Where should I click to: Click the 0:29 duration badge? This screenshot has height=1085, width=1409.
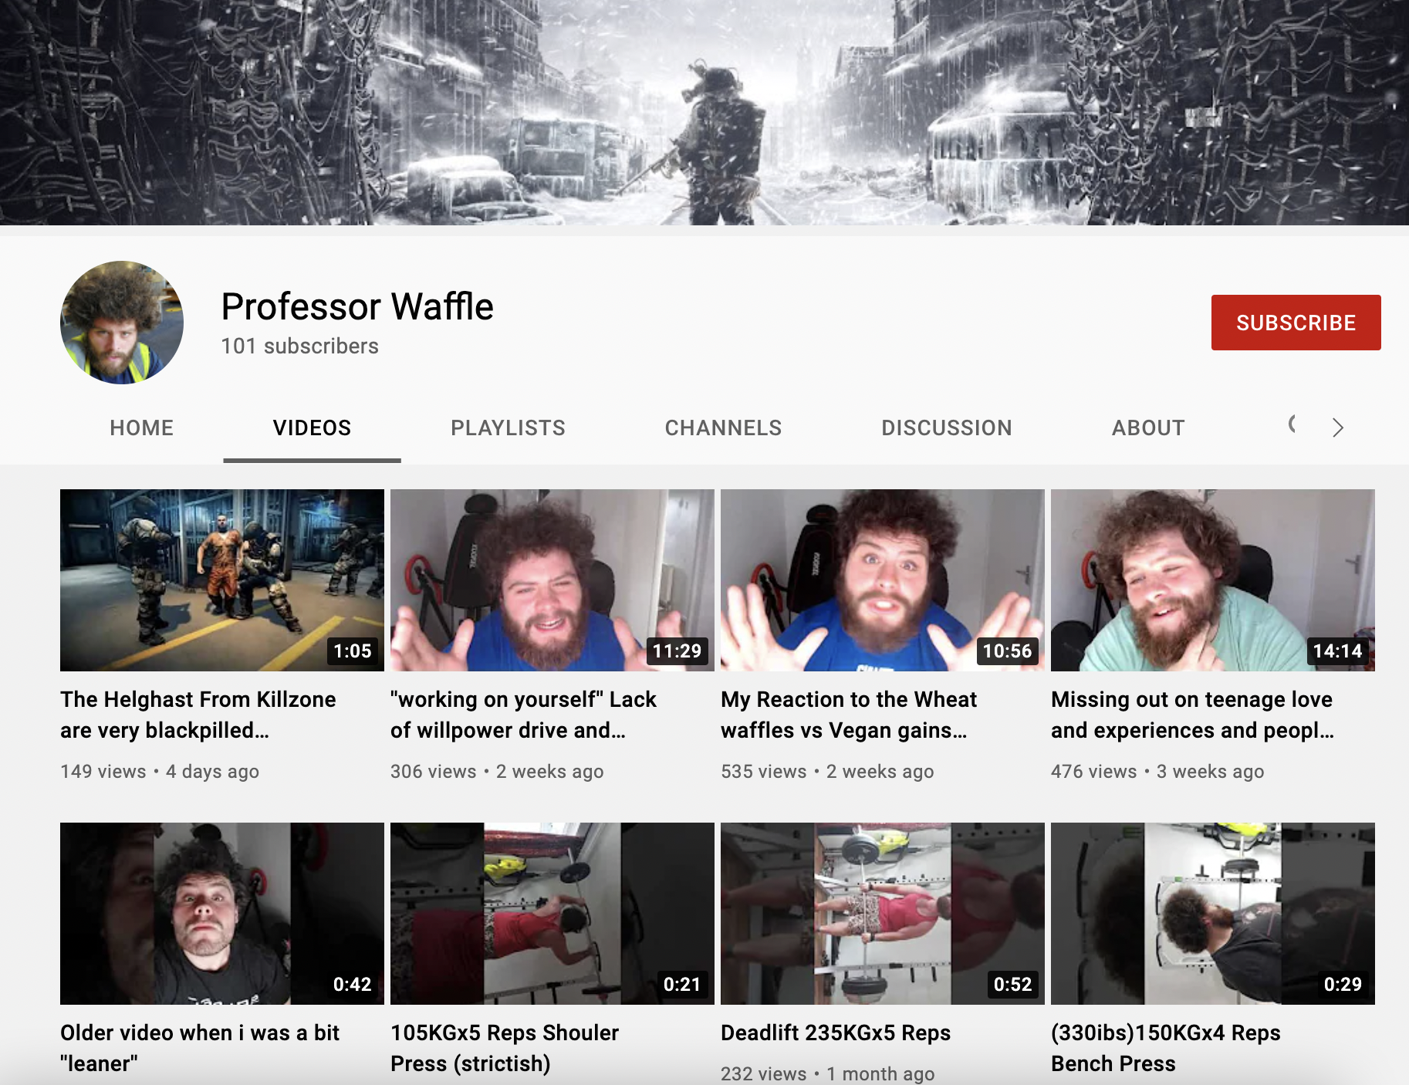(1343, 985)
